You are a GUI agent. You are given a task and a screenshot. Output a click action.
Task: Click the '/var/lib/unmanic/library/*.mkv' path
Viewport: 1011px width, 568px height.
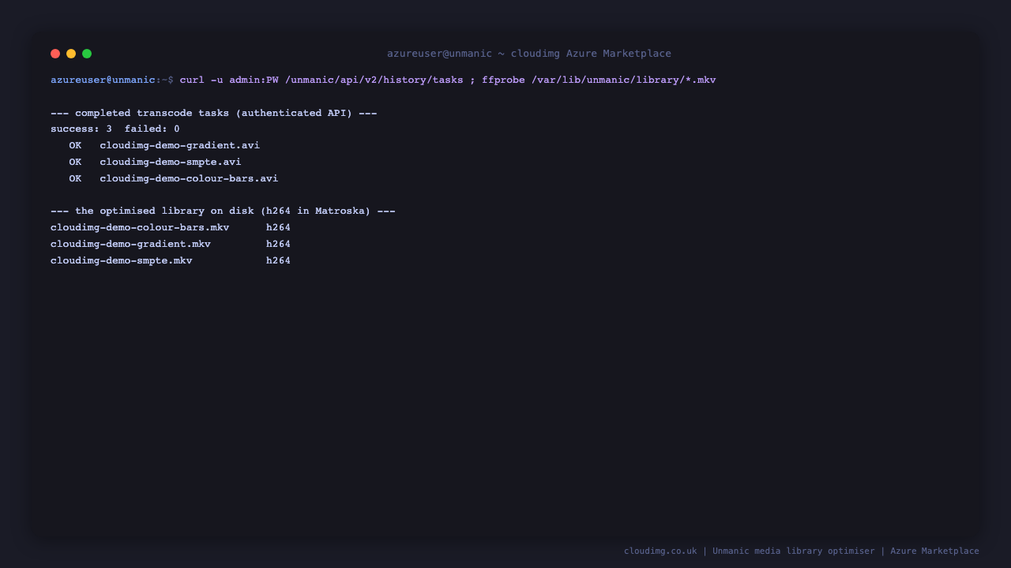click(624, 80)
